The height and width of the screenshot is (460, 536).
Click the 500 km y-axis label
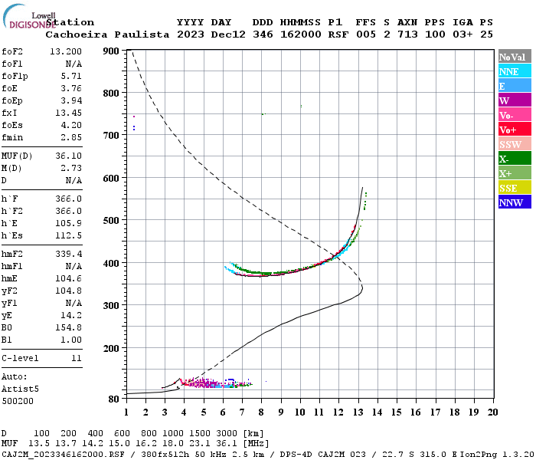pos(111,220)
